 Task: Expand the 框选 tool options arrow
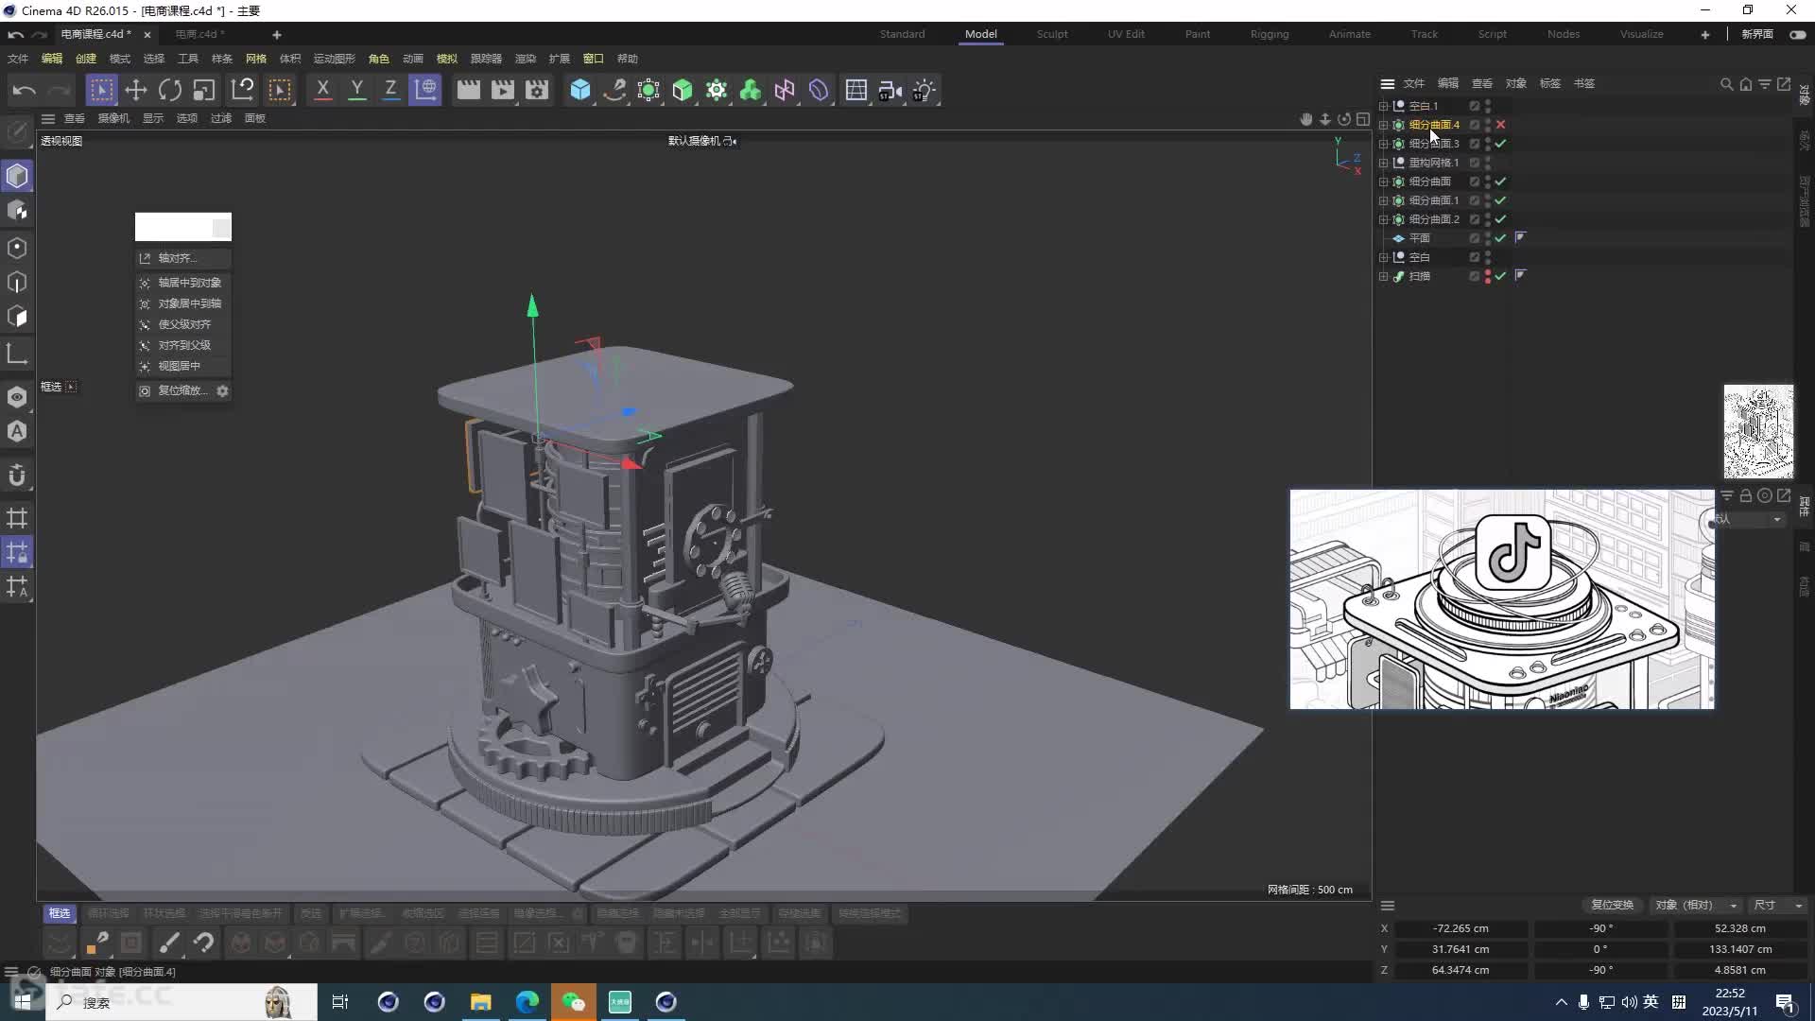point(71,387)
